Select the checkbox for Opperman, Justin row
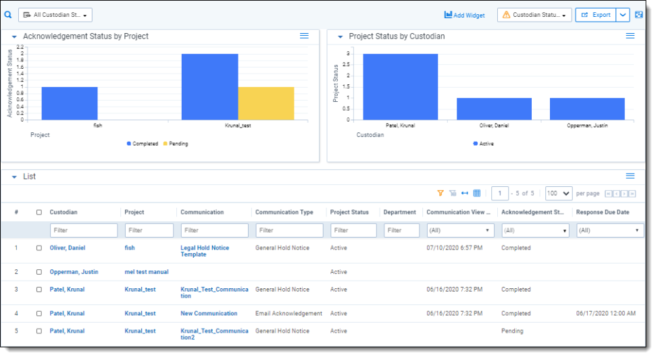This screenshot has height=357, width=656. coord(39,272)
